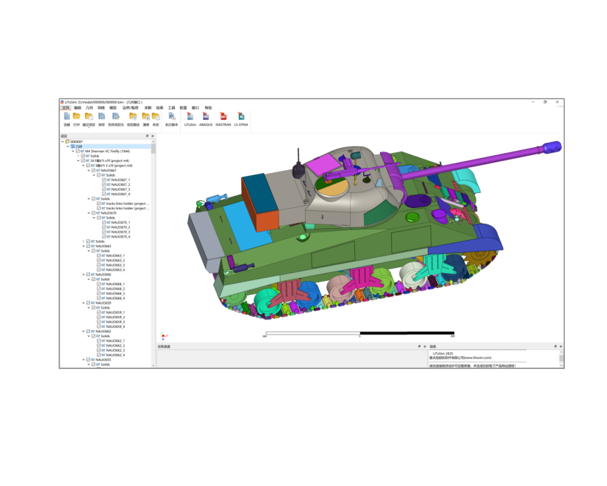Toggle the NAUO659_1 checkbox
This screenshot has height=486, width=607.
click(99, 312)
